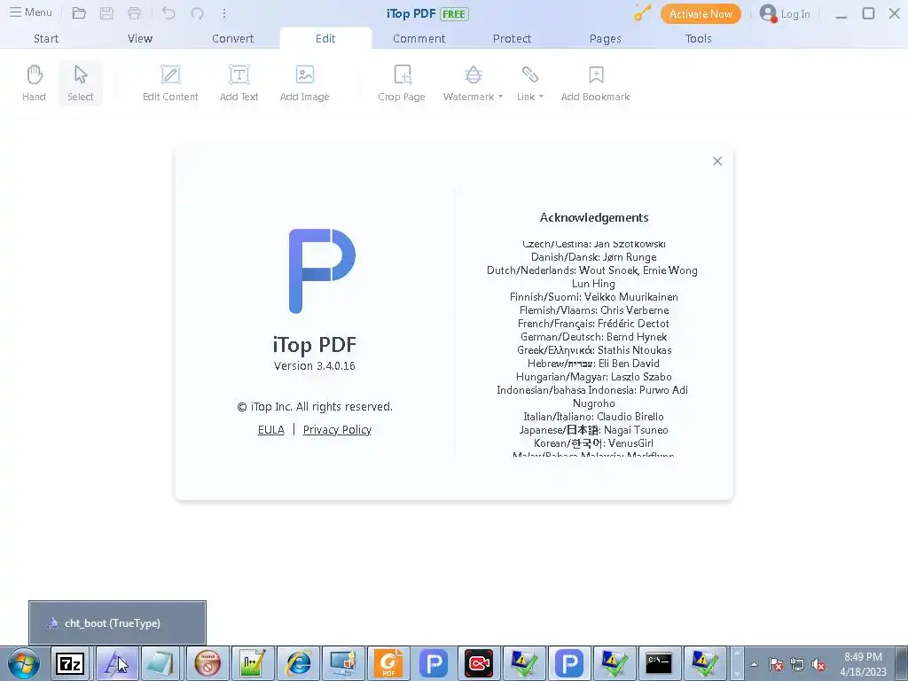
Task: Click the Add Image tool
Action: click(305, 83)
